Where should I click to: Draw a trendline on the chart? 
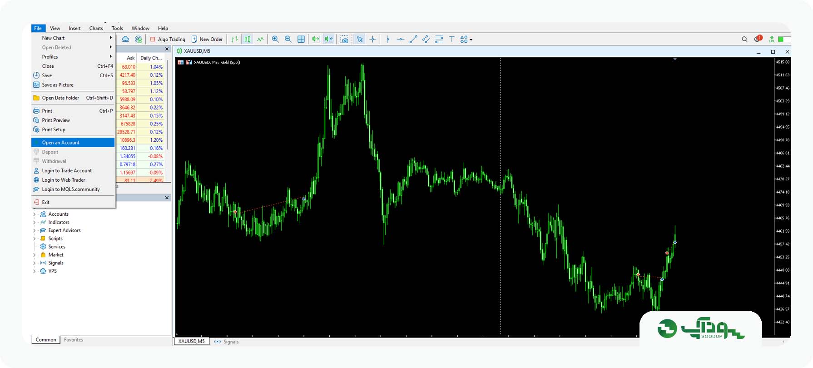click(x=413, y=40)
